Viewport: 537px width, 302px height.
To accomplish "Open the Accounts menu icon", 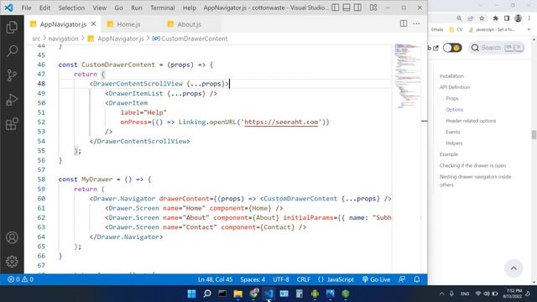I will 12,237.
